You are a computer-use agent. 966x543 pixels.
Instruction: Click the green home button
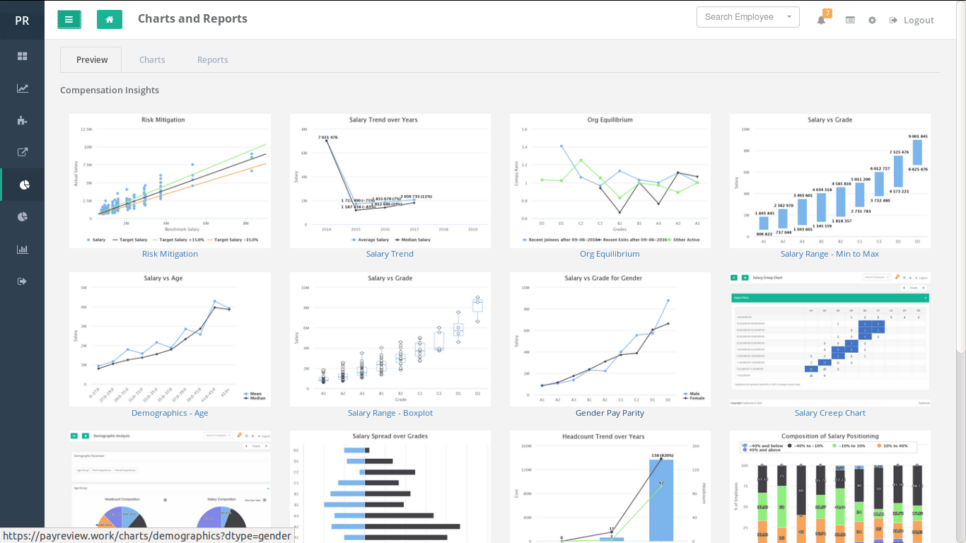(x=110, y=20)
